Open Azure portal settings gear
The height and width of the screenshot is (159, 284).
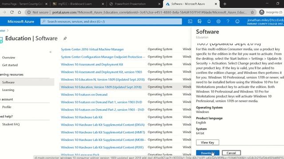(x=218, y=22)
